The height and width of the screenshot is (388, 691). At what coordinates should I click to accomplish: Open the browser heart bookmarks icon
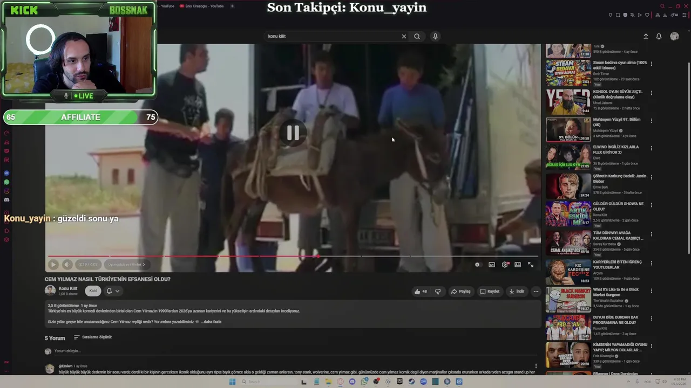(647, 15)
